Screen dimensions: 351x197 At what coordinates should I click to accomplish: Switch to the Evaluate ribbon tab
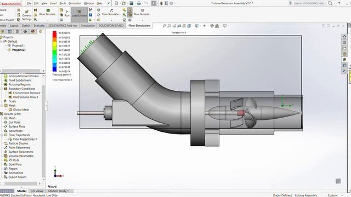point(39,26)
